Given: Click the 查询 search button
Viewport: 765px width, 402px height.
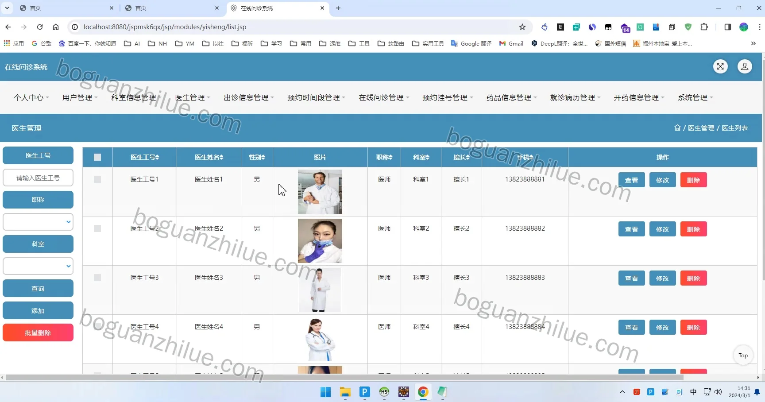Looking at the screenshot, I should point(38,288).
